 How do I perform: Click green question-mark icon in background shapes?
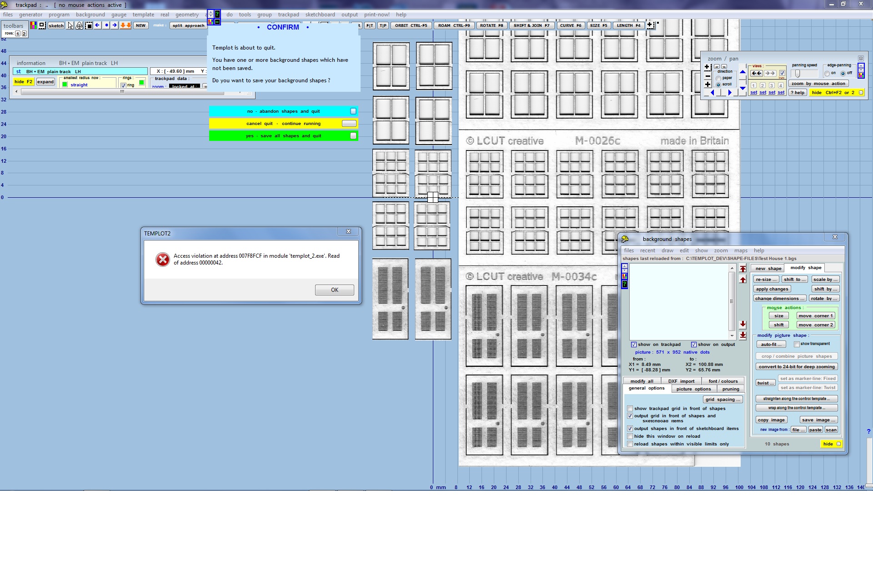[625, 284]
